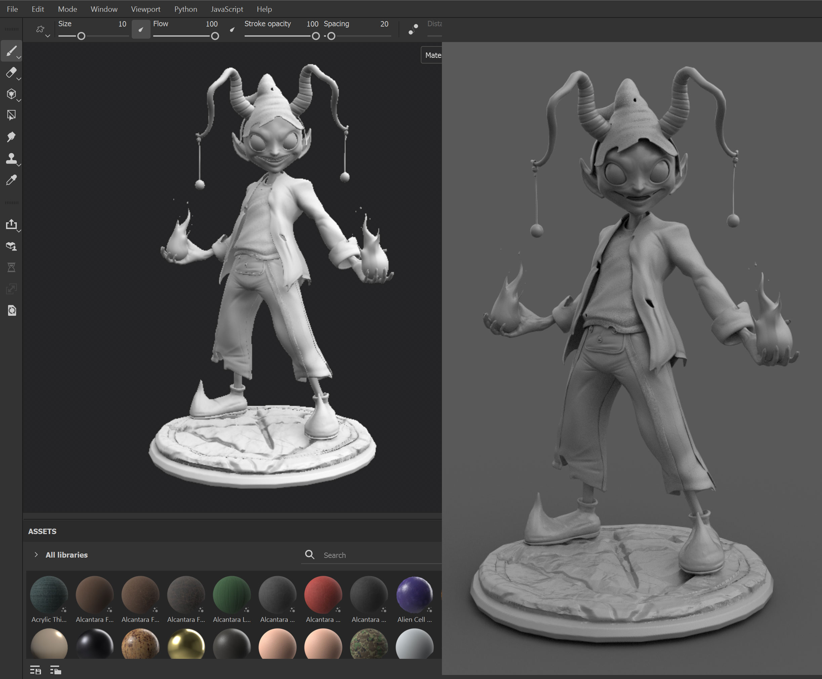Select the Clone stamp tool
This screenshot has height=679, width=822.
pyautogui.click(x=11, y=158)
